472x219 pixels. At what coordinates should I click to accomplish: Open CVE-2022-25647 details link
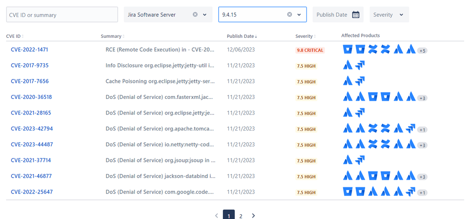(32, 192)
